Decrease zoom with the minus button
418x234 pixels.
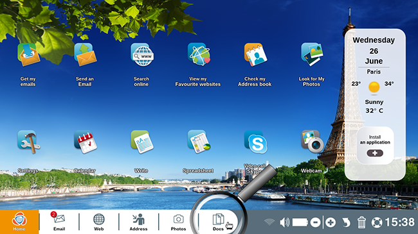(x=315, y=222)
